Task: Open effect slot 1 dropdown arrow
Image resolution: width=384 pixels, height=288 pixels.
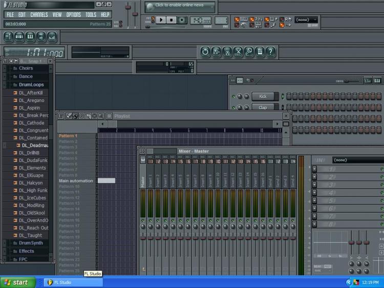Action: point(314,169)
